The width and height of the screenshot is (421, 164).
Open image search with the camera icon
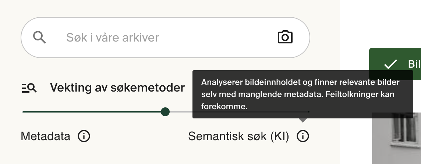point(285,37)
